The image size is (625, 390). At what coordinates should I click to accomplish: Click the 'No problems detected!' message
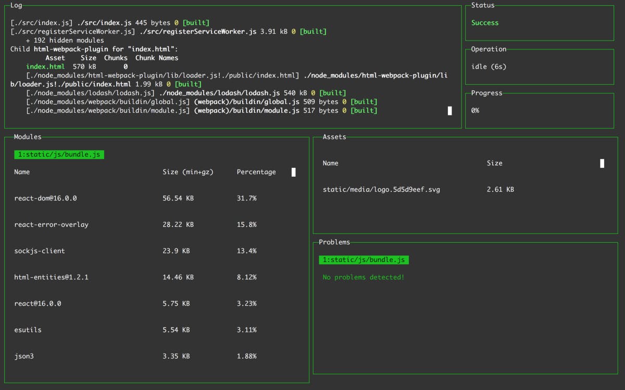(362, 277)
